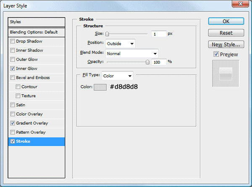Viewport: 252px width, 187px height.
Task: Toggle the Bevel and Emboss checkbox
Action: 13,78
